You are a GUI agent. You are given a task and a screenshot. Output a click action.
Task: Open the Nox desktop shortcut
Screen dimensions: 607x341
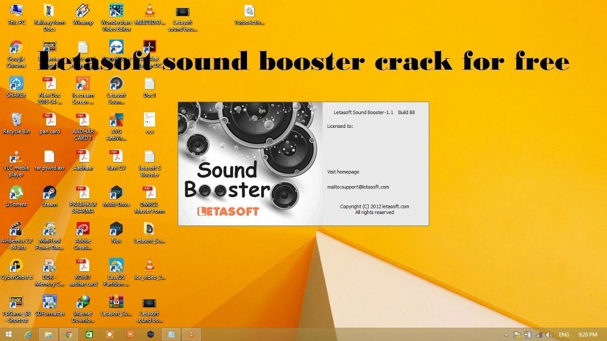pos(116,233)
